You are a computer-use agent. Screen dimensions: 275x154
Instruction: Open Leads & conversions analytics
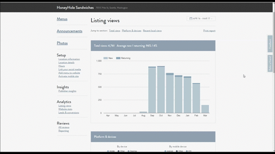click(69, 113)
